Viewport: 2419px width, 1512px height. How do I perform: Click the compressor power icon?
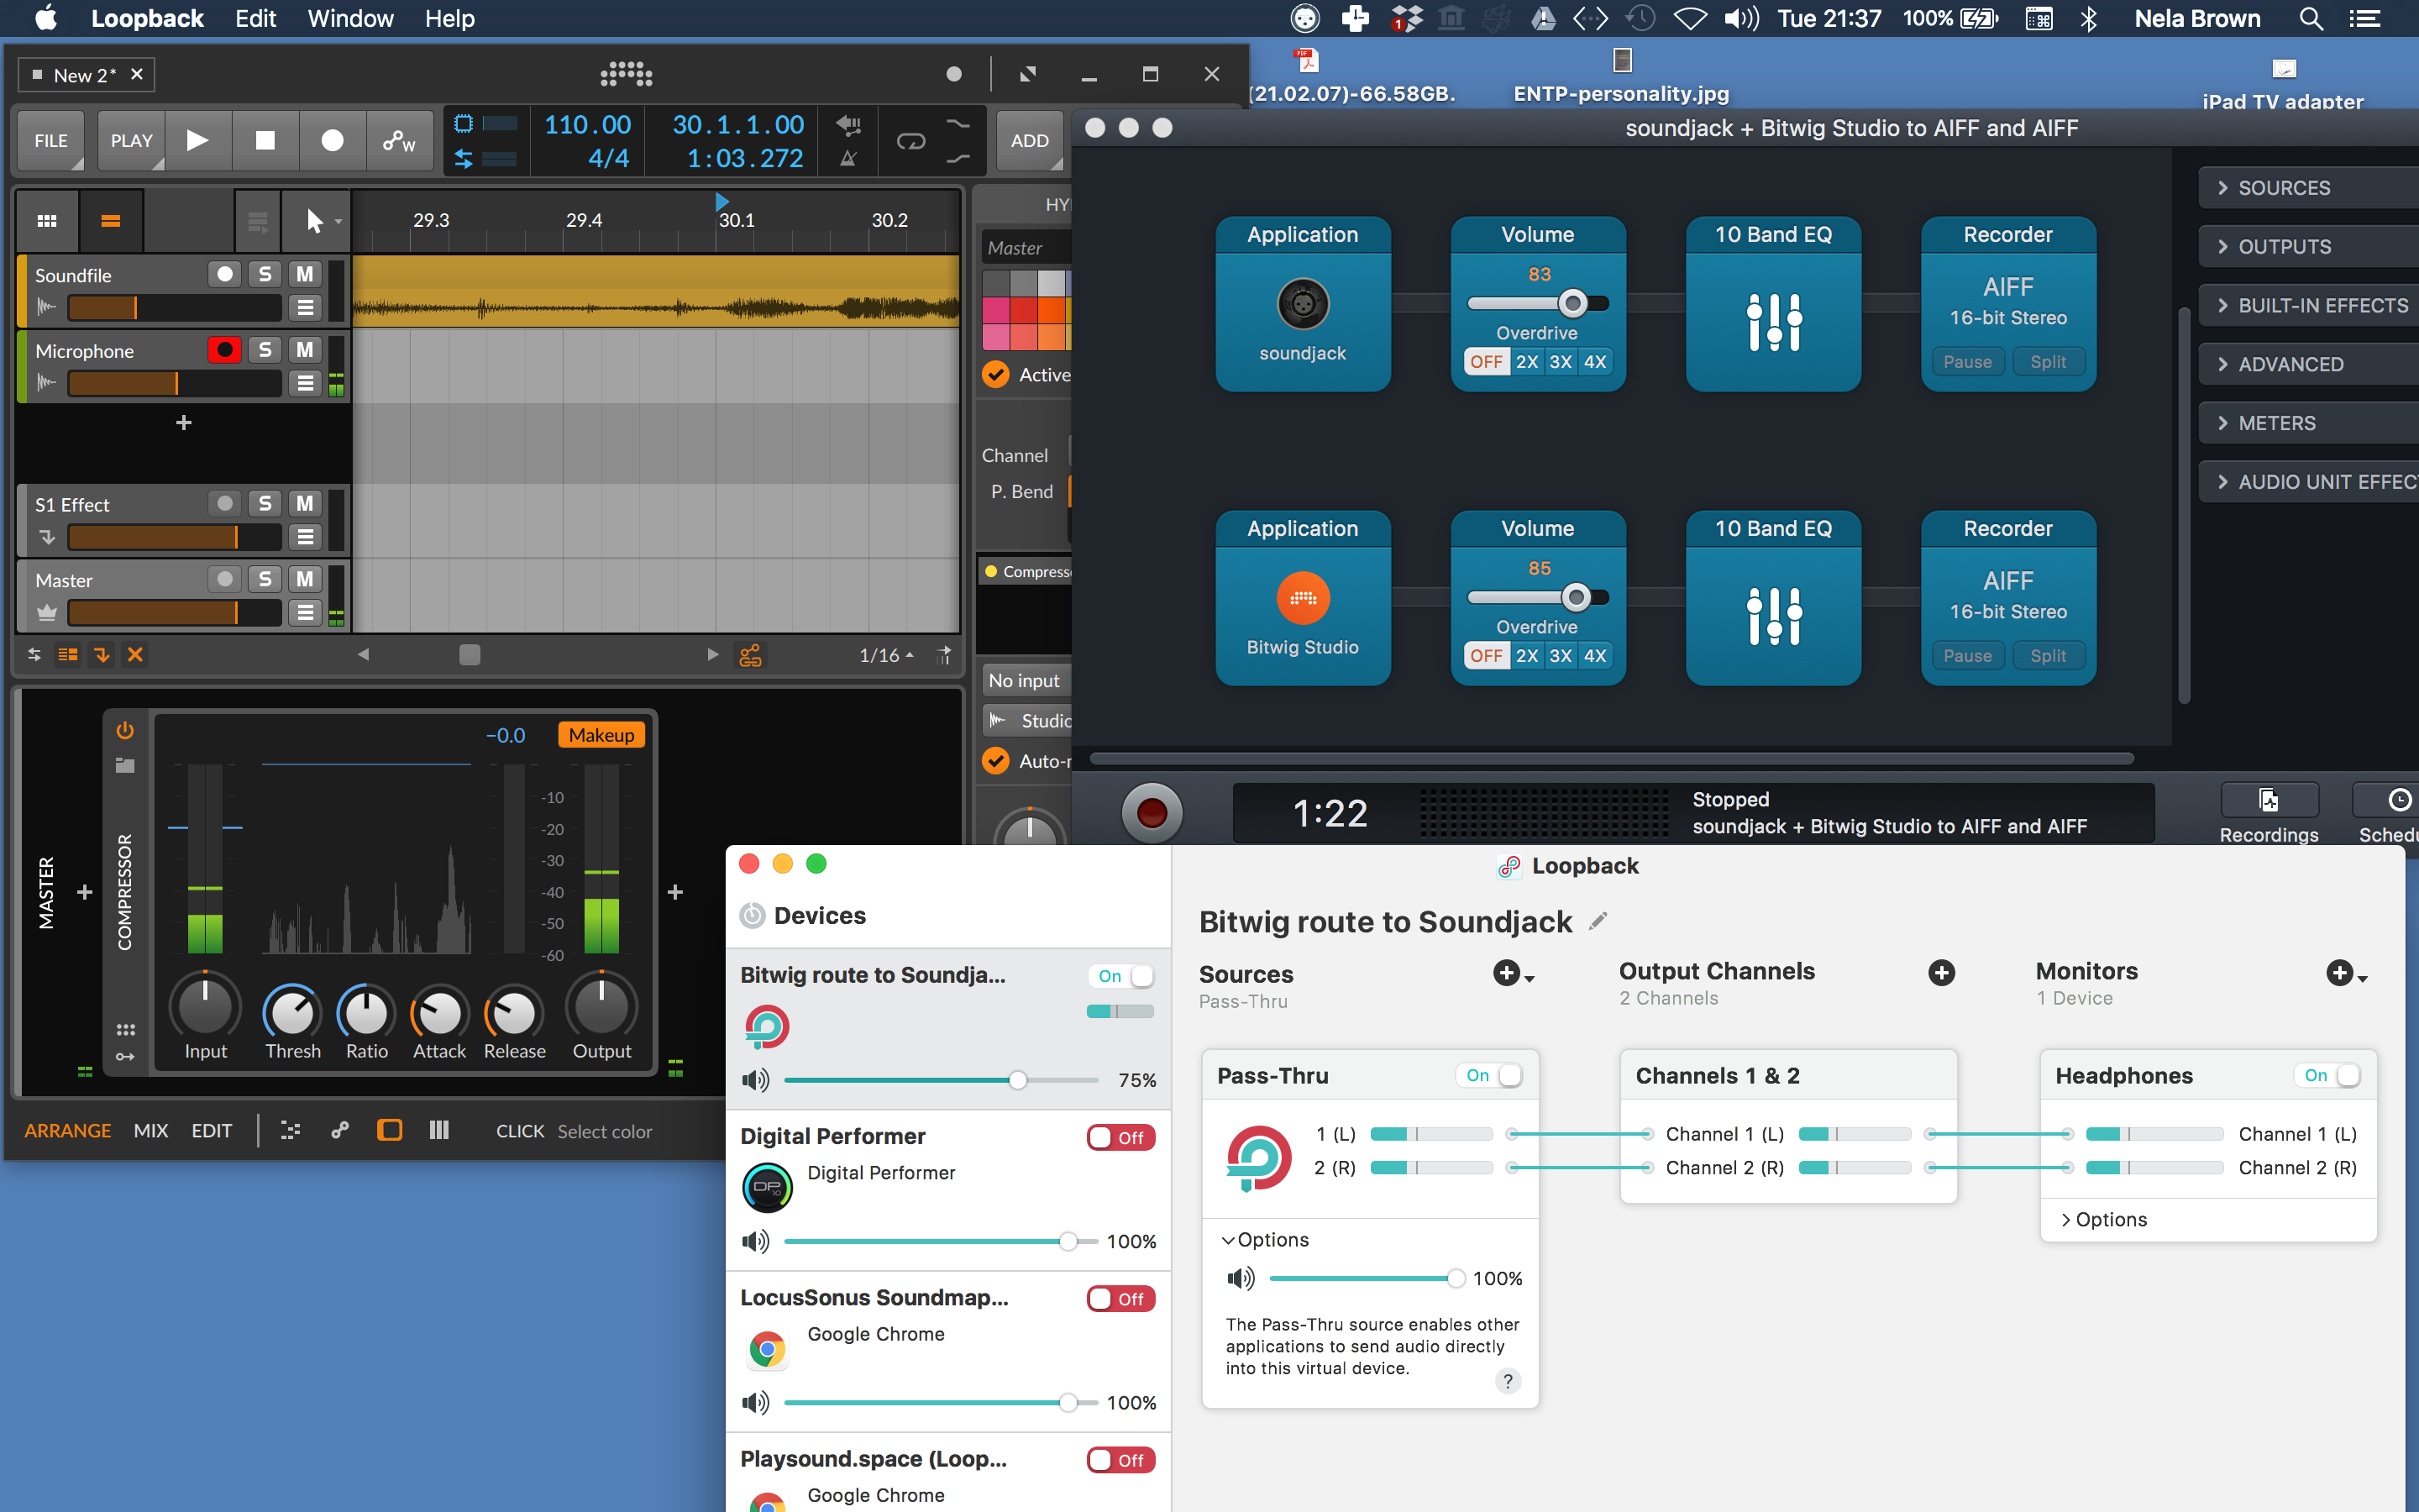tap(125, 731)
